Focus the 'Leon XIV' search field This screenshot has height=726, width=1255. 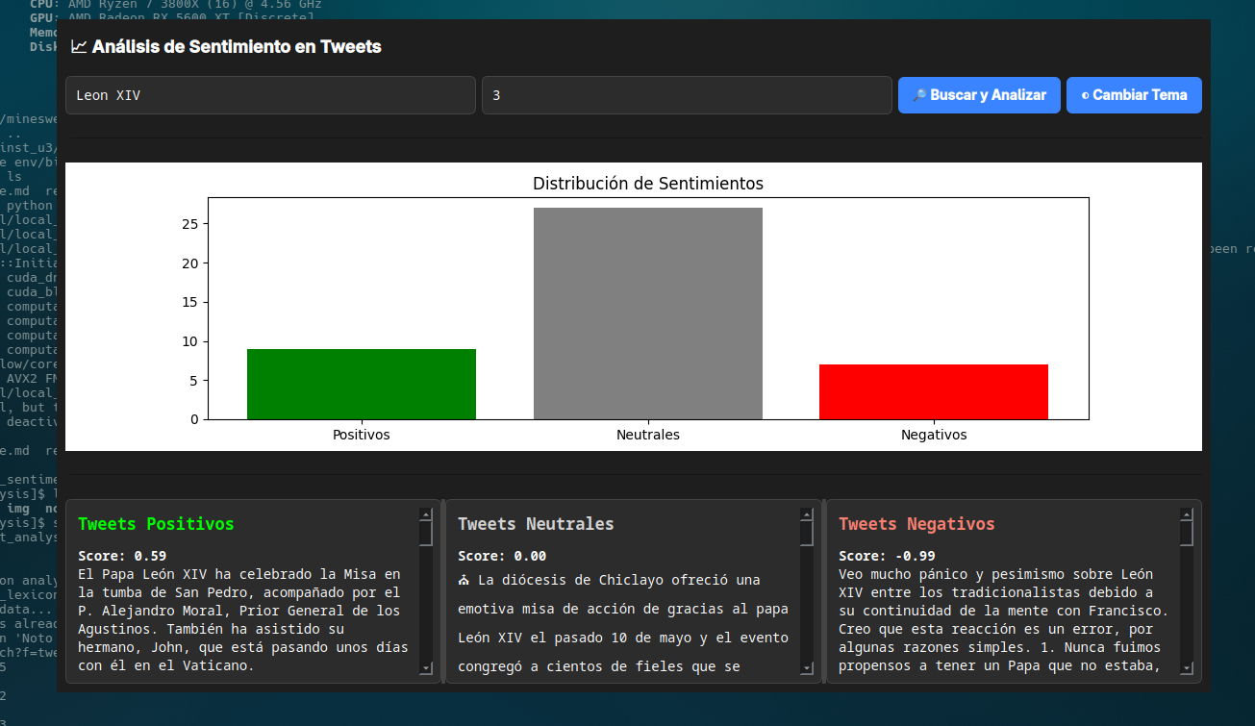[271, 95]
